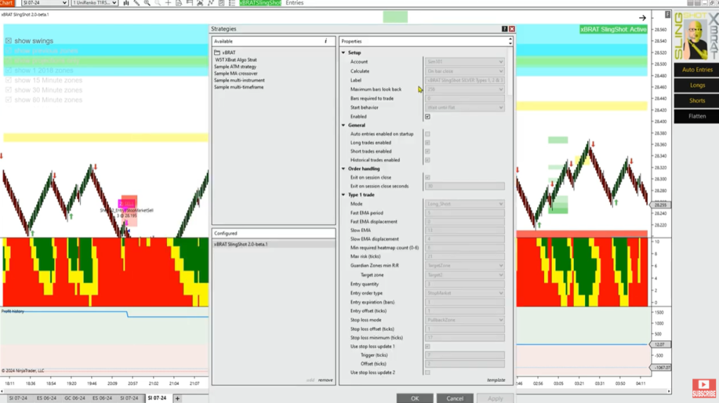This screenshot has width=719, height=403.
Task: Add a new chart tab with plus
Action: pos(178,398)
